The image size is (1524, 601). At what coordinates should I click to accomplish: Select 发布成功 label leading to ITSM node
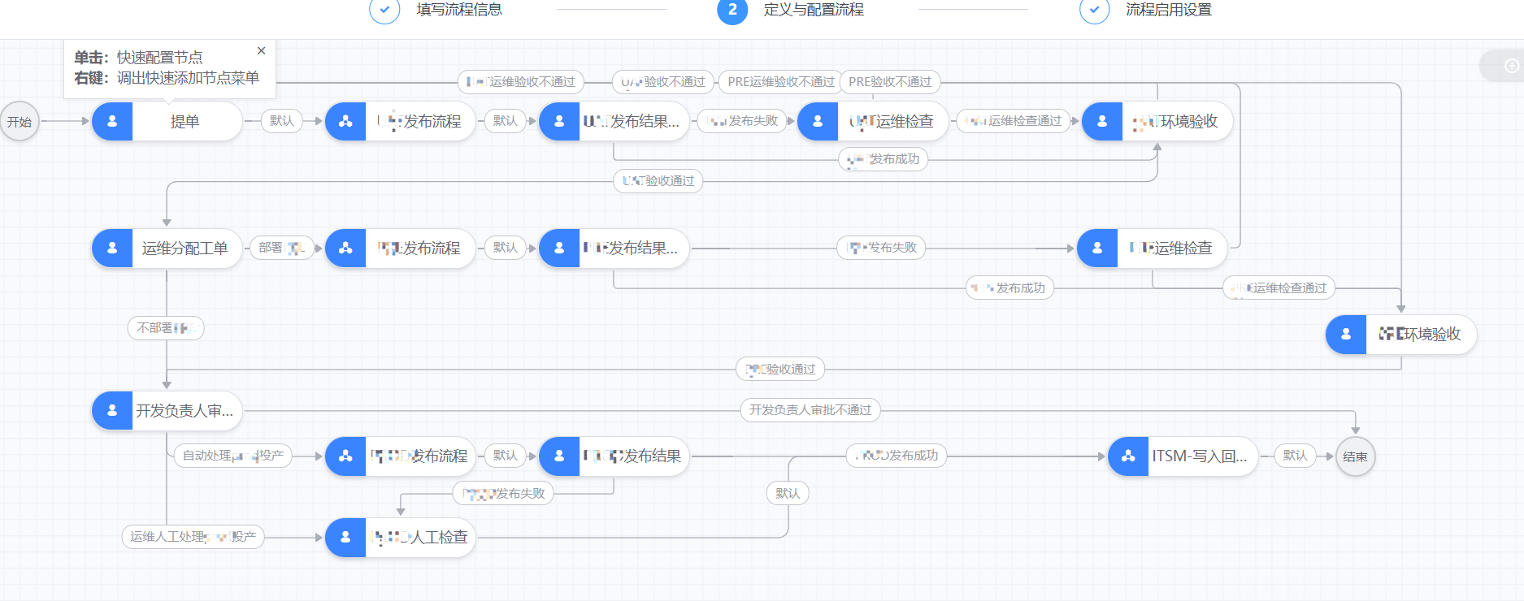pyautogui.click(x=897, y=456)
